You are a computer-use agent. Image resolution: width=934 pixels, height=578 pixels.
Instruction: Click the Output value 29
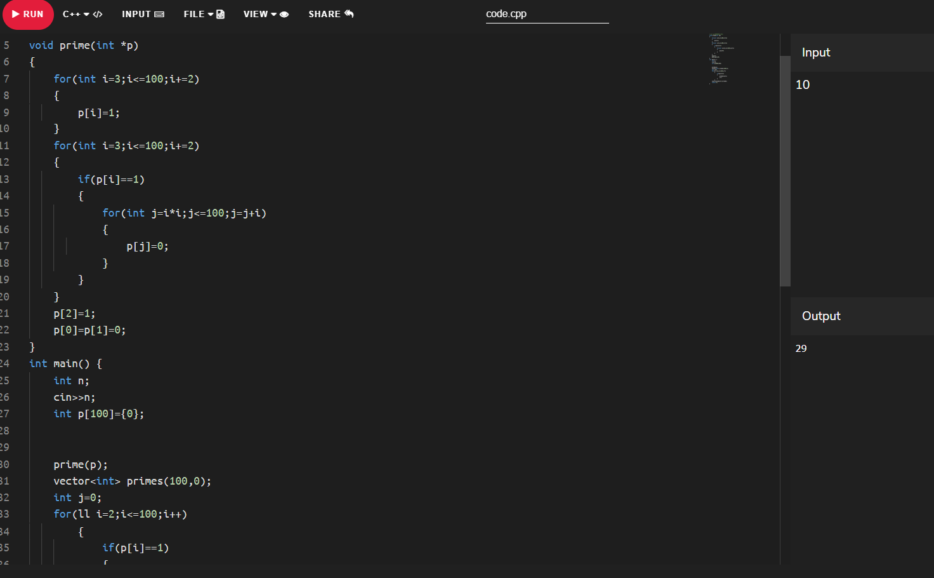coord(801,349)
